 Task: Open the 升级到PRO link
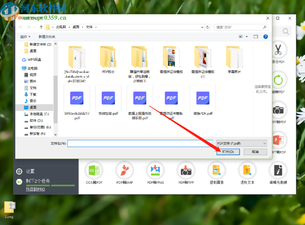click(35, 189)
